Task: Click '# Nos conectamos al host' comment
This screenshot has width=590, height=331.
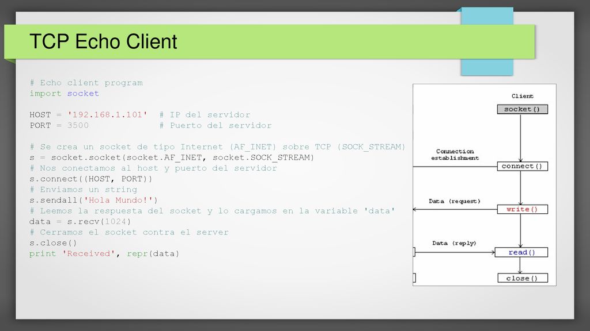Action: 153,168
